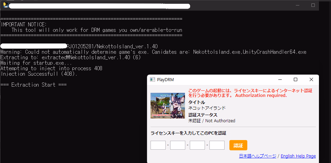The image size is (331, 163).
Task: Open the 日本語ヘルプページ link
Action: pyautogui.click(x=257, y=156)
